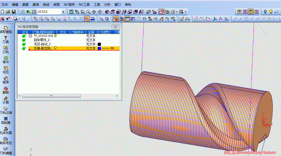281x156 pixels.
Task: Open the NC程序 menu
Action: tap(69, 4)
